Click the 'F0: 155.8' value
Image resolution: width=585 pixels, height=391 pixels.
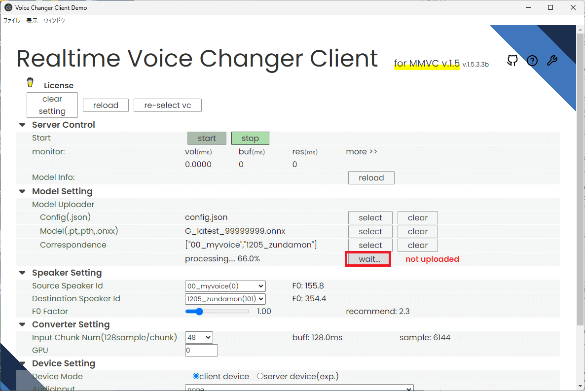[308, 286]
